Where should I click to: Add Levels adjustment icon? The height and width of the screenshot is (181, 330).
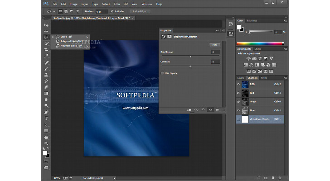(x=254, y=58)
